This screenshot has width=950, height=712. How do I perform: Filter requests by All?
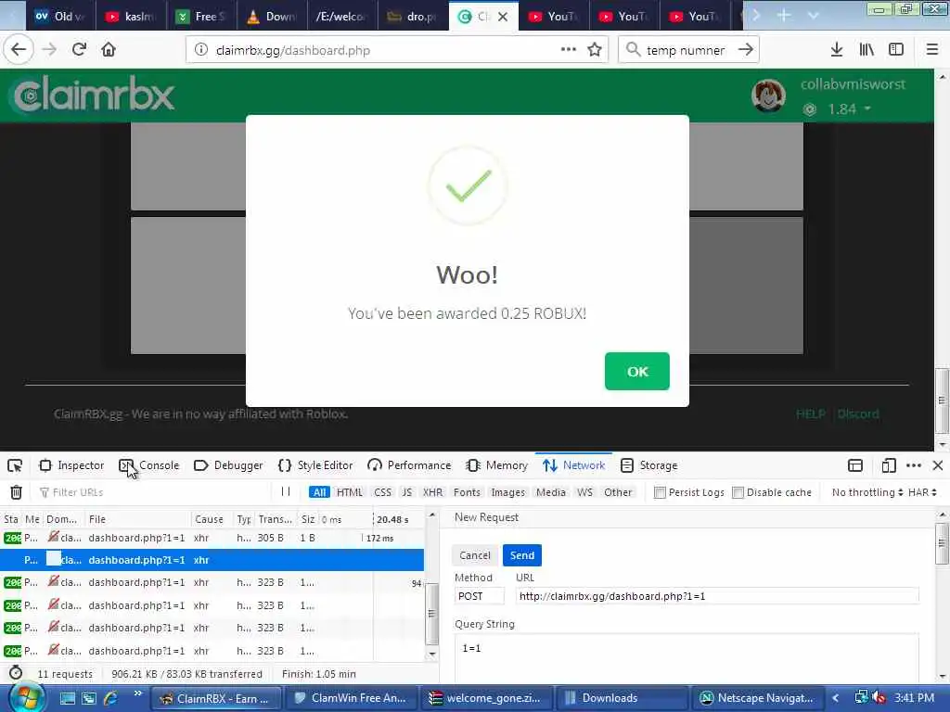(x=319, y=492)
